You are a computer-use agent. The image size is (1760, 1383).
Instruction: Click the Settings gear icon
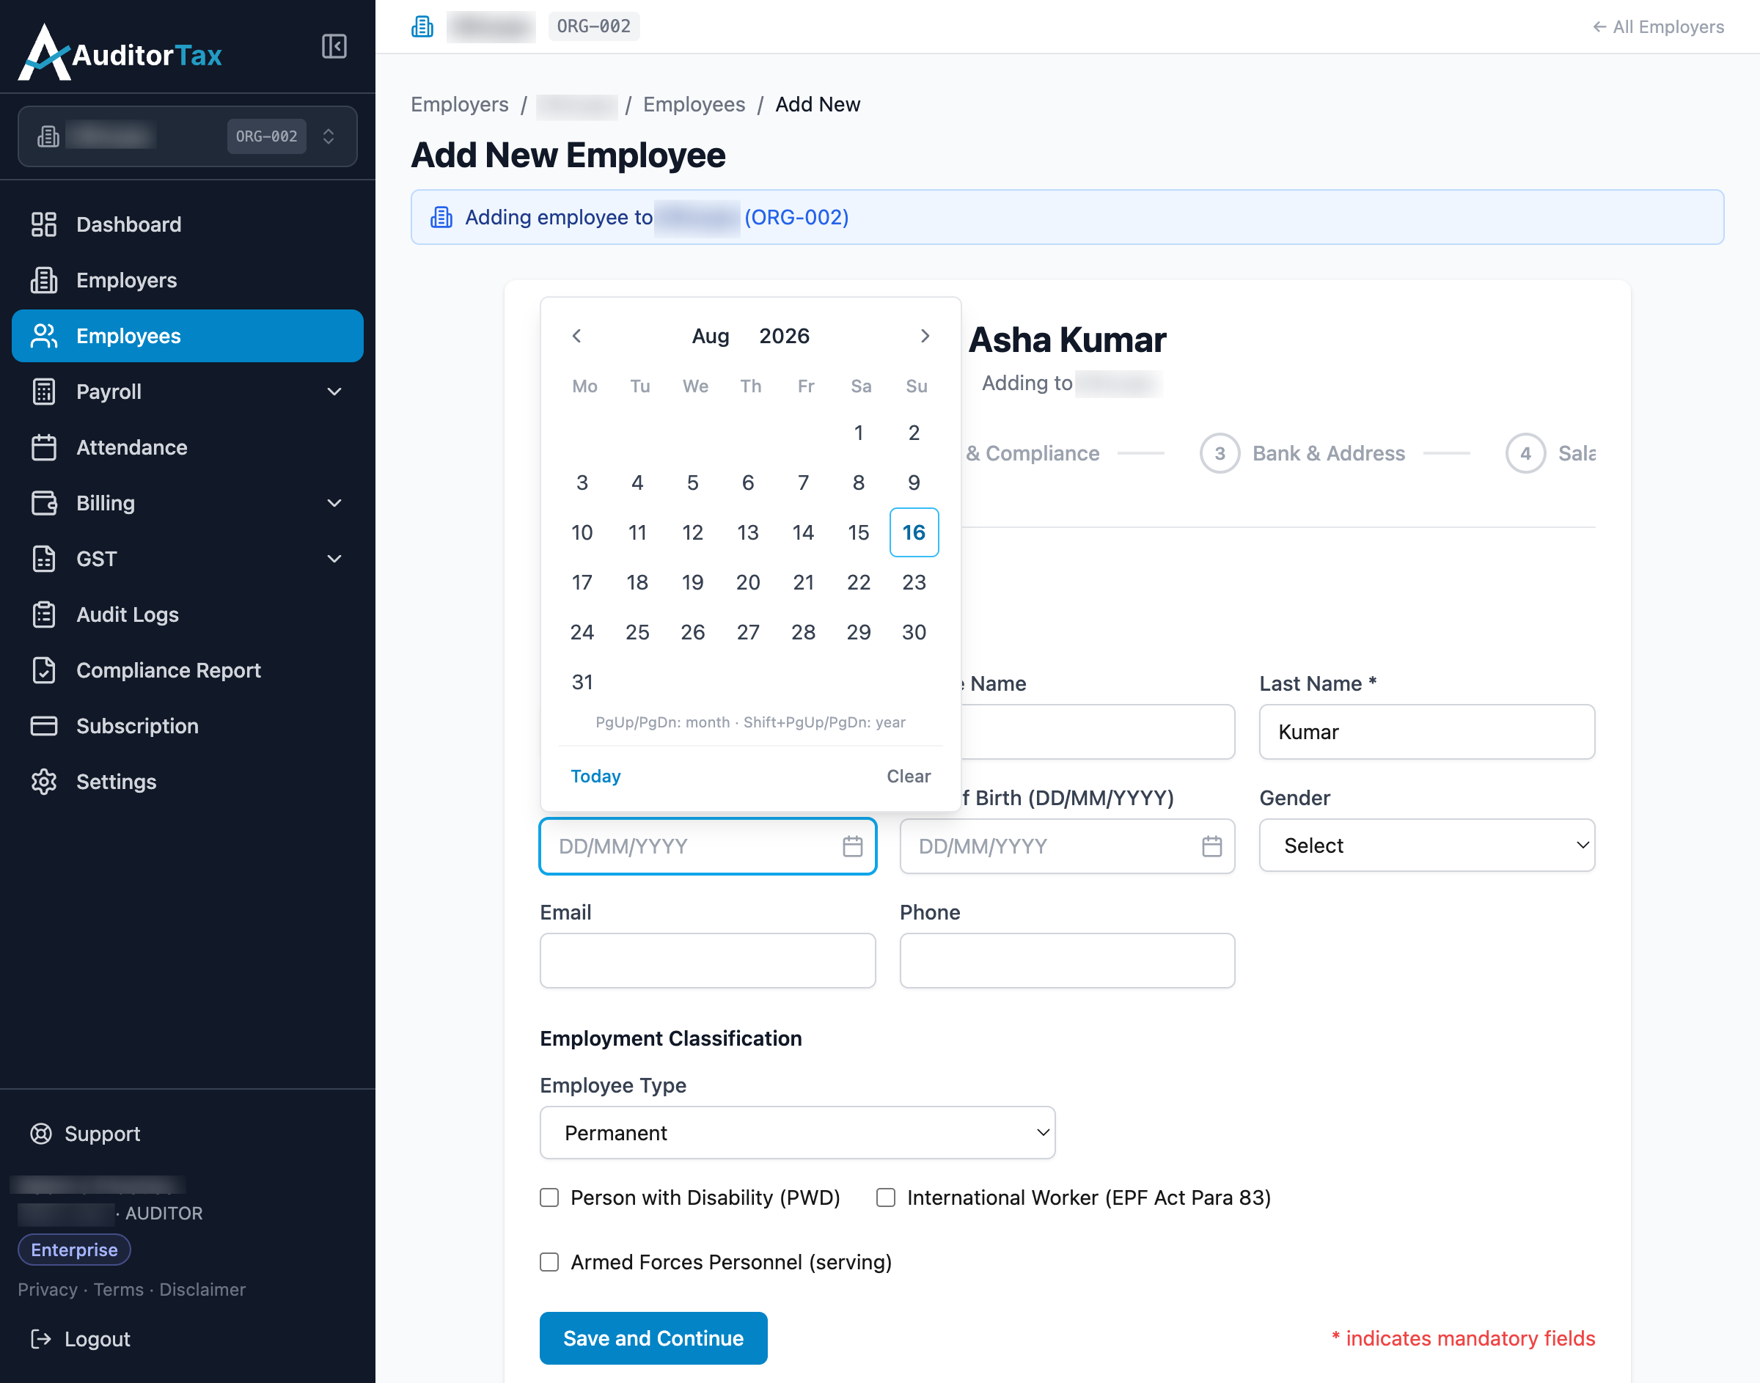point(44,782)
